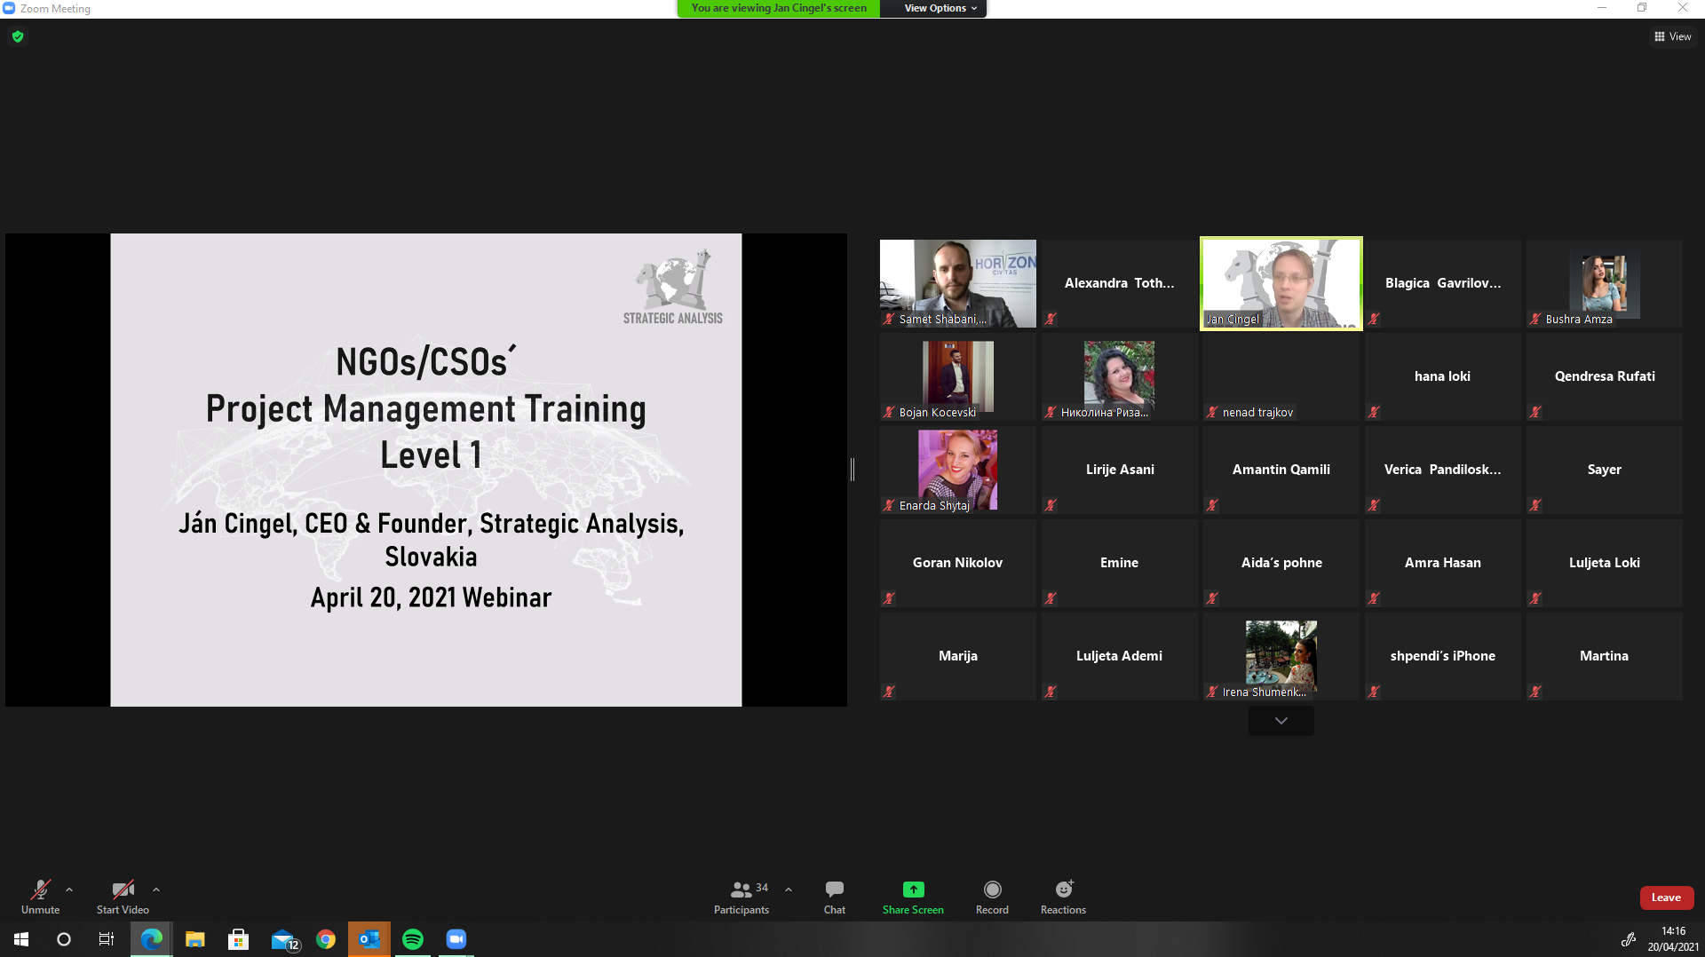Open Microsoft Store from taskbar
1705x957 pixels.
click(x=238, y=939)
